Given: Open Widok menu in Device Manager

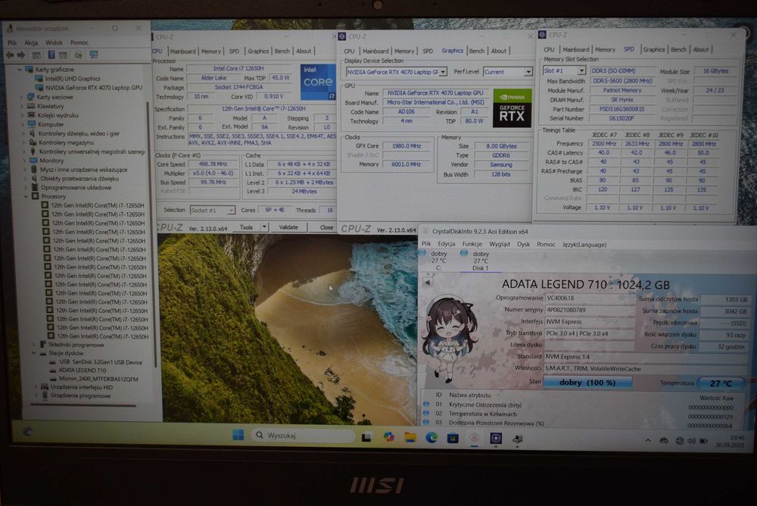Looking at the screenshot, I should 54,42.
